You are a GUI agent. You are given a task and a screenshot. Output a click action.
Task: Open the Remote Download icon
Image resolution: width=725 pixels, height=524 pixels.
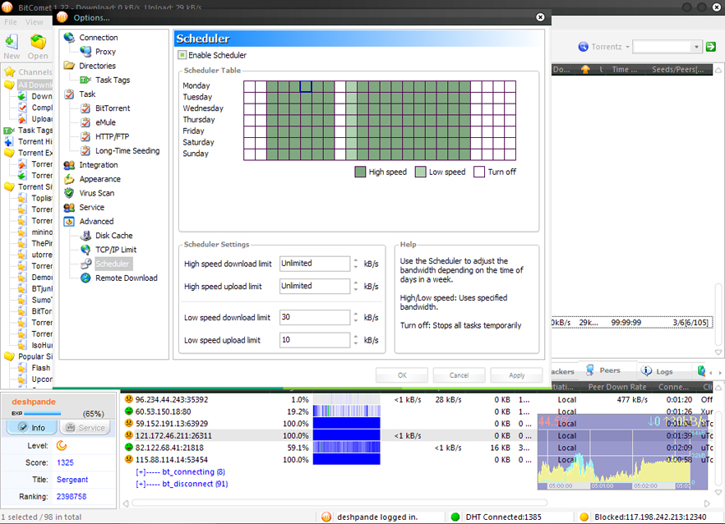pyautogui.click(x=85, y=278)
